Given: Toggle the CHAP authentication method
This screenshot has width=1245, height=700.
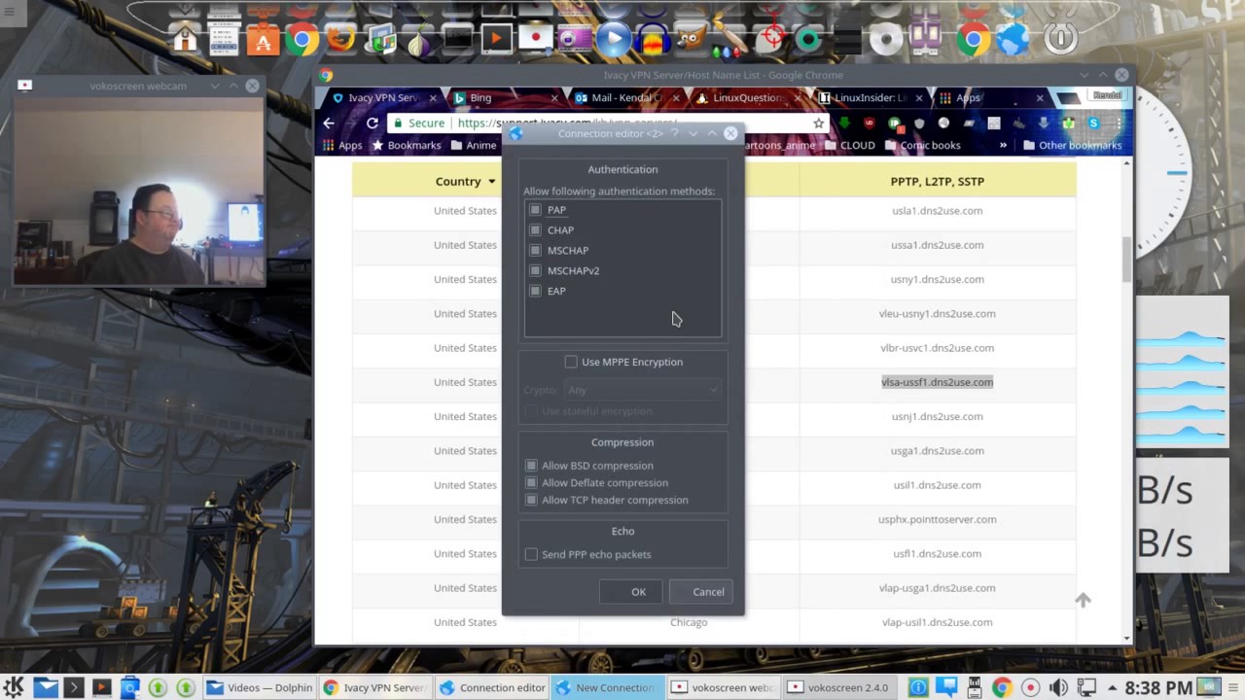Looking at the screenshot, I should [x=535, y=230].
